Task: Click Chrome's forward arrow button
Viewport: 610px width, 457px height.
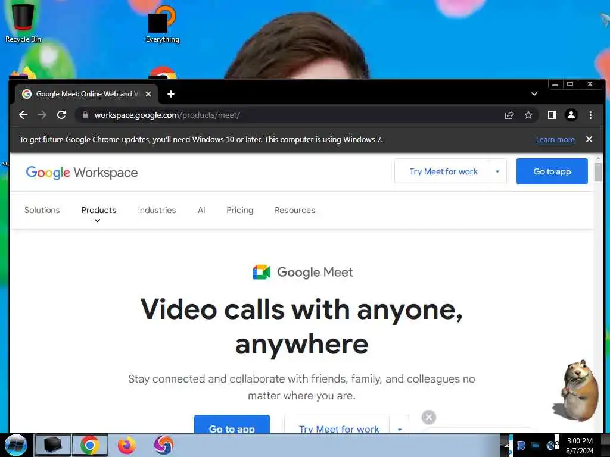Action: 42,115
